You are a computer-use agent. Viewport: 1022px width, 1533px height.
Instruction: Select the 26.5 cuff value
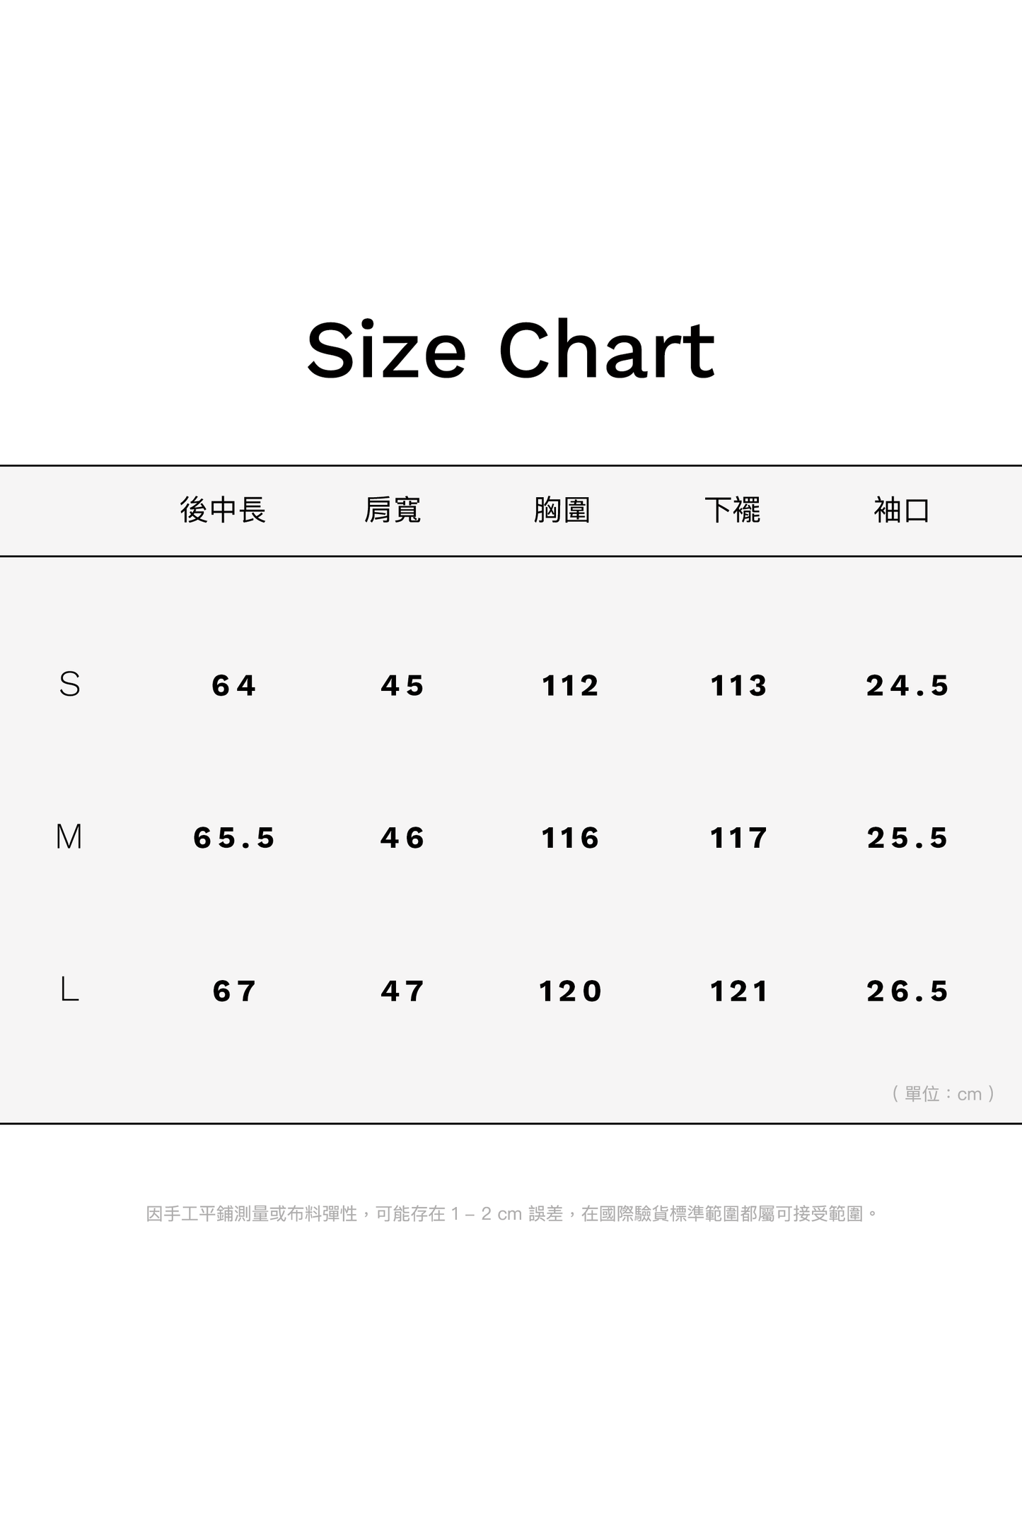click(907, 991)
